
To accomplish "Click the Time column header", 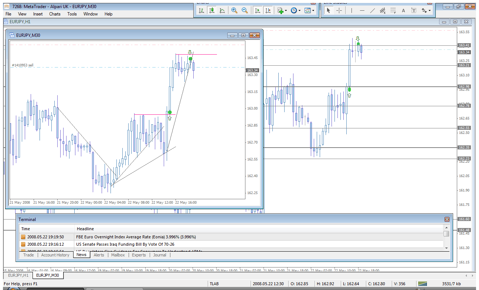I will point(47,229).
